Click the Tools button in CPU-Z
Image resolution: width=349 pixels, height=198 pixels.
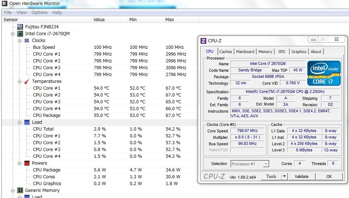(x=271, y=176)
